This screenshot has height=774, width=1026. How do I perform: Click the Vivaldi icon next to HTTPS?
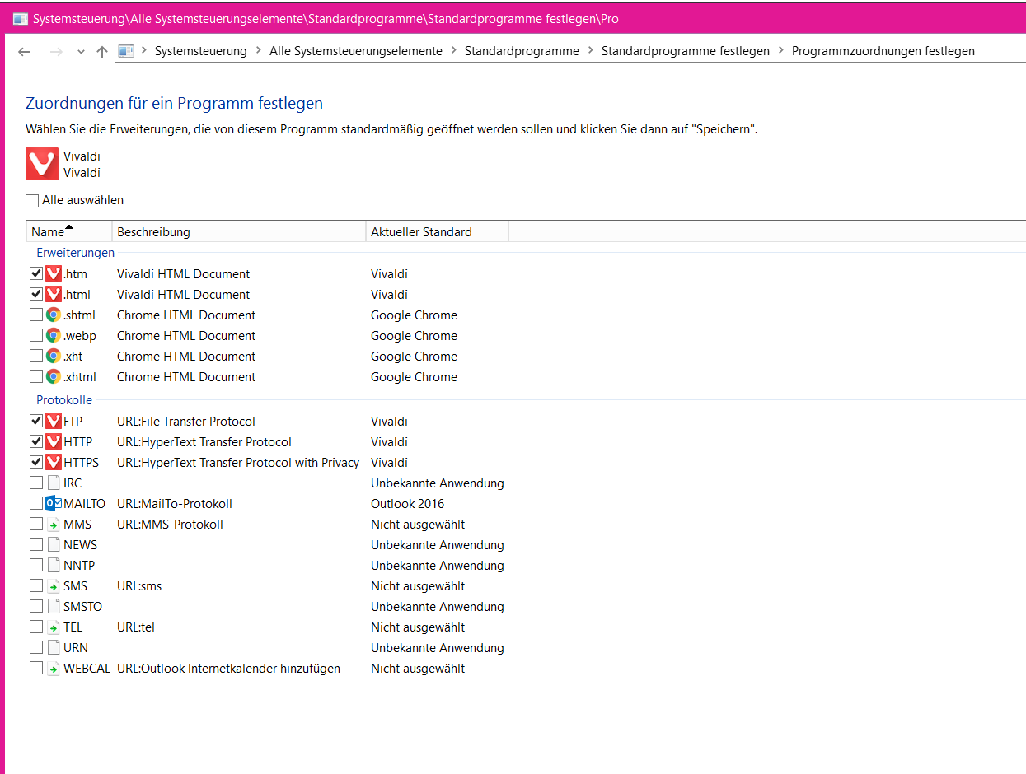tap(54, 462)
